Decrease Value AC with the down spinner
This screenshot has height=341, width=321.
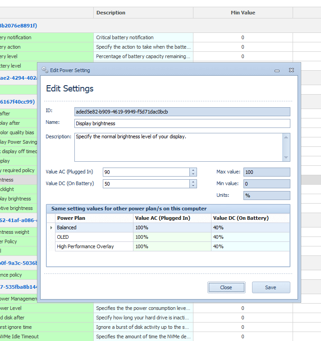coord(193,174)
